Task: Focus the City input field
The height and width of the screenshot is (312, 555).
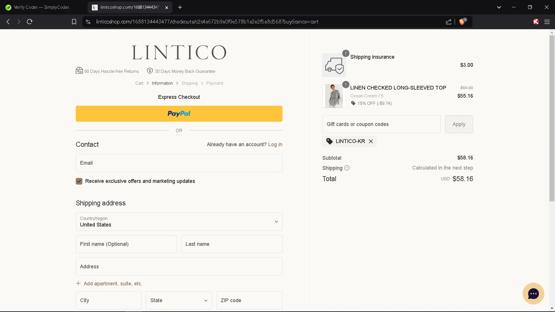Action: [108, 301]
